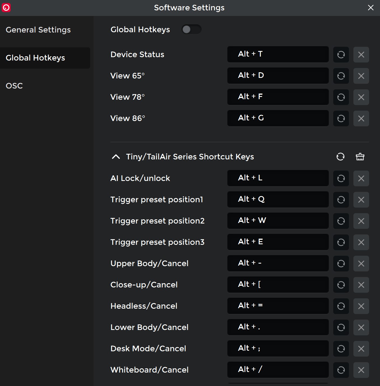The width and height of the screenshot is (380, 386).
Task: Click the OBSBOT logo icon in title bar
Action: coord(6,8)
